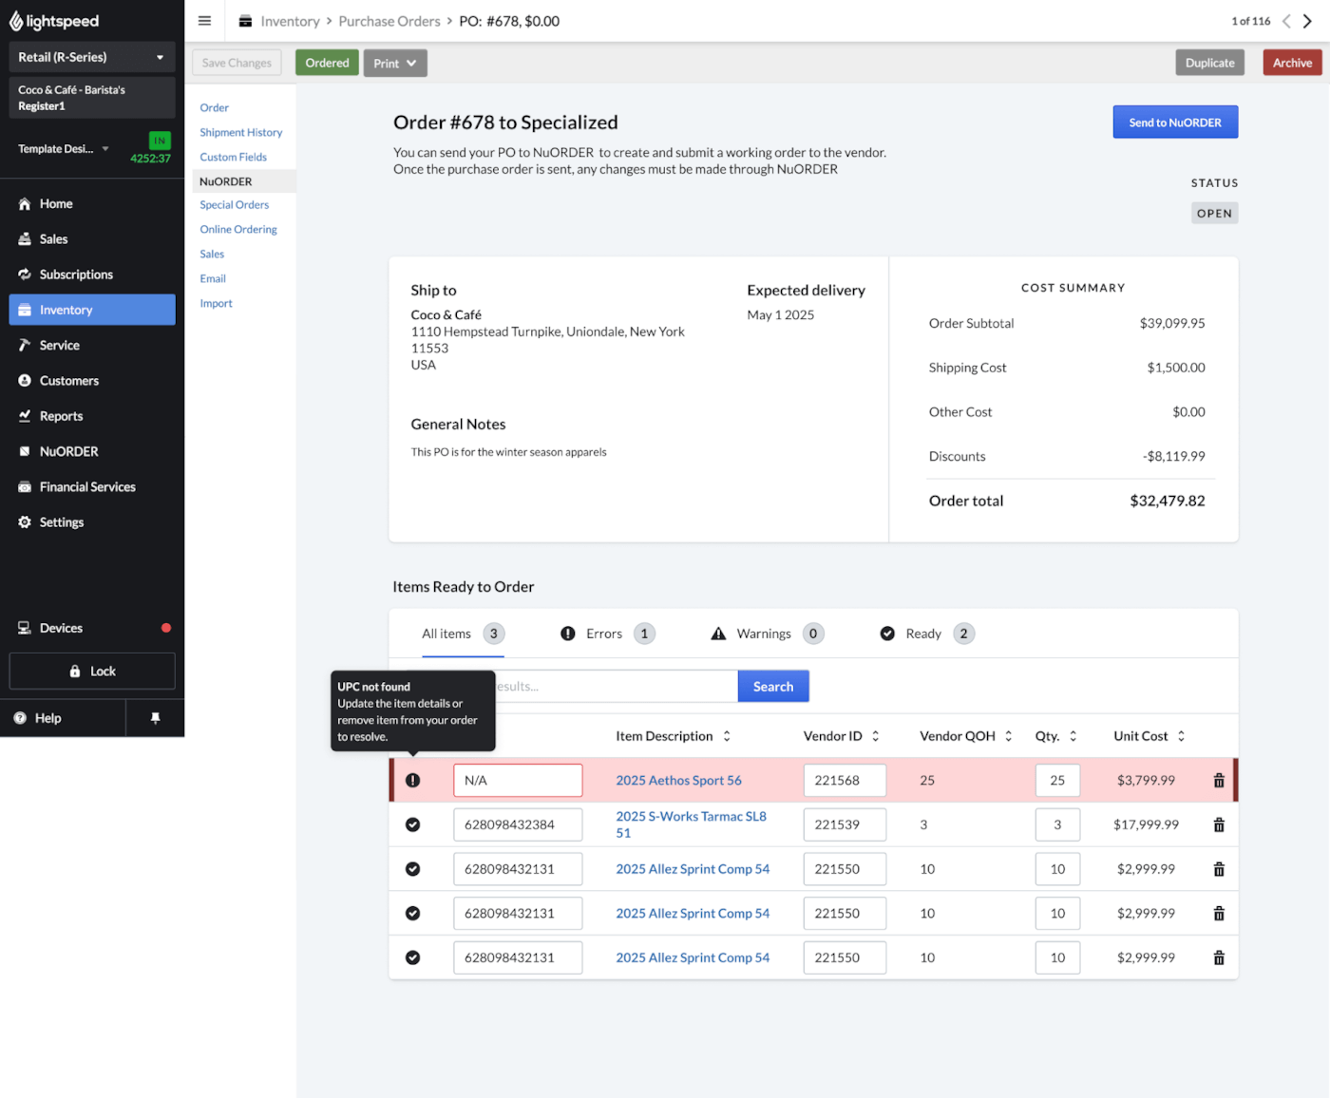Image resolution: width=1330 pixels, height=1098 pixels.
Task: Open Shipment History in the submenu
Action: click(x=241, y=132)
